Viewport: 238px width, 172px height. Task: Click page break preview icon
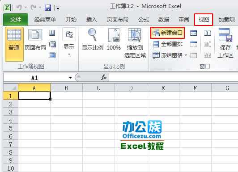point(52,33)
